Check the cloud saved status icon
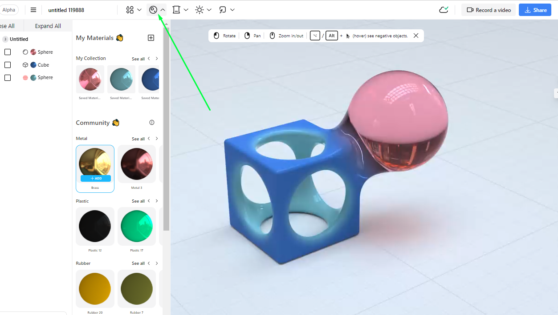Screen dimensions: 558x315 pos(444,10)
